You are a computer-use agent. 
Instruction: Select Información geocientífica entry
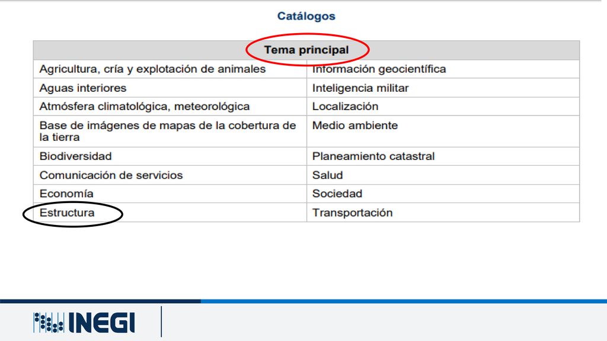[x=379, y=69]
